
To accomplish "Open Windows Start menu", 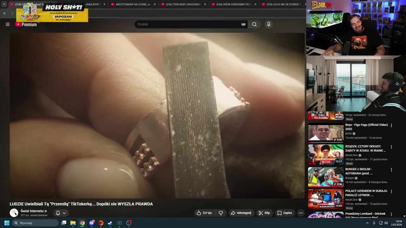I will point(7,223).
